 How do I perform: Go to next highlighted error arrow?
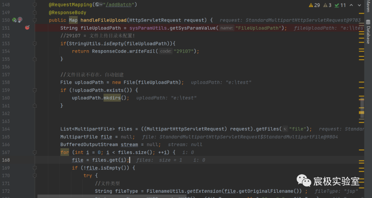[359, 5]
